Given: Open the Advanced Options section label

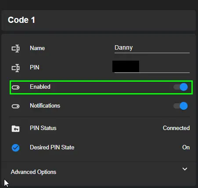Looking at the screenshot, I should point(33,172).
